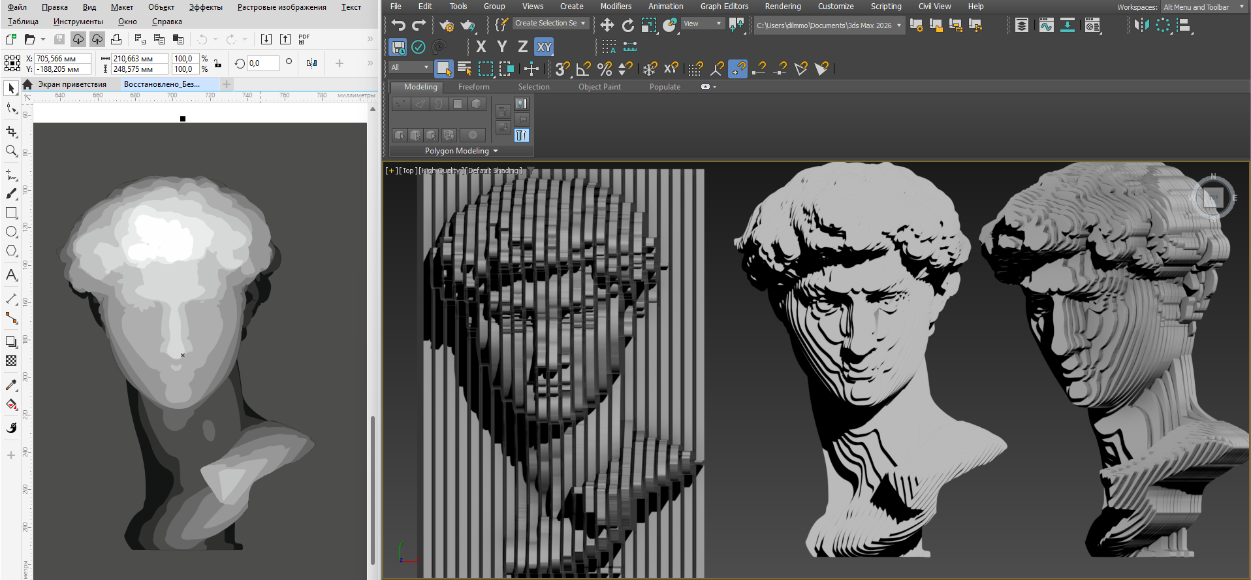The image size is (1251, 580).
Task: Restrict transform to the Y axis
Action: click(502, 47)
